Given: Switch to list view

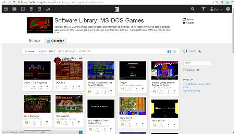Looking at the screenshot, I should (x=175, y=51).
